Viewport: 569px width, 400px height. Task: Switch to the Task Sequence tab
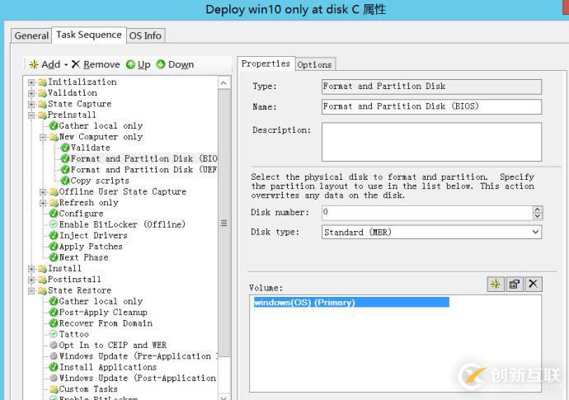89,35
